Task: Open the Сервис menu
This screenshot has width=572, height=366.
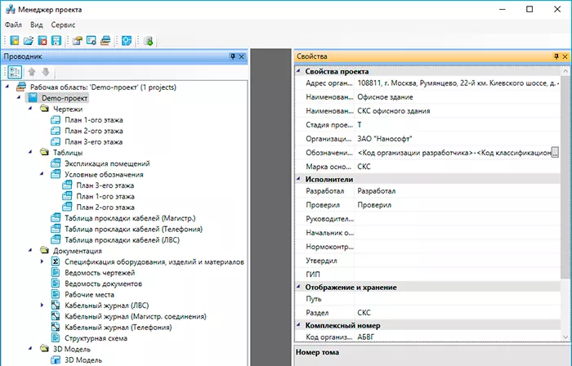Action: point(63,25)
